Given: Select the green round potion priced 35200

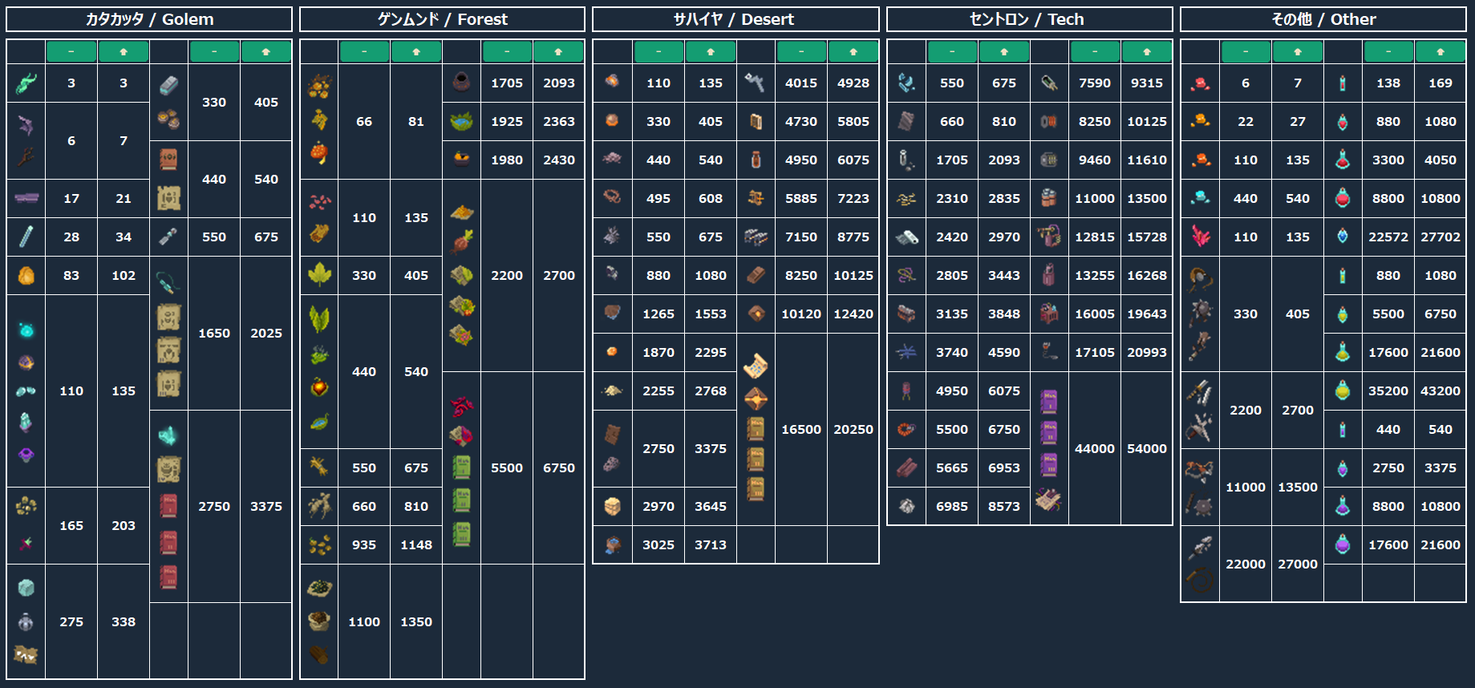Looking at the screenshot, I should (x=1343, y=391).
